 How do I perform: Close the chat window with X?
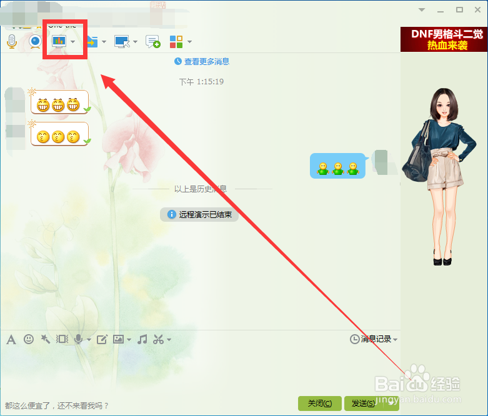(478, 10)
